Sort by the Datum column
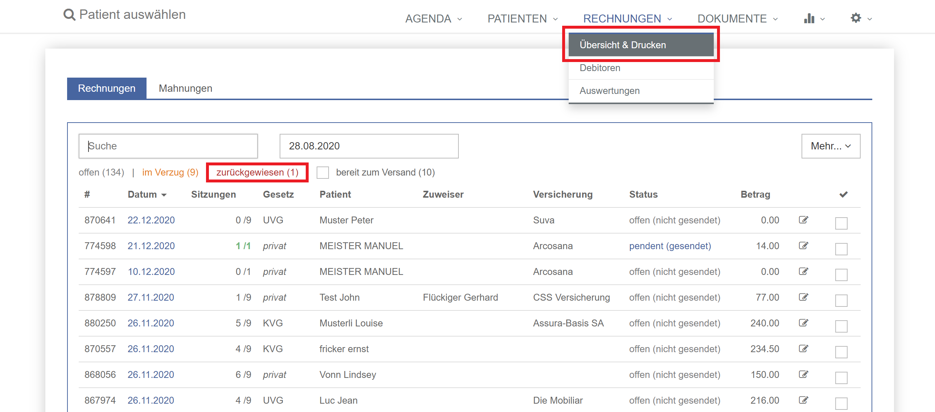The height and width of the screenshot is (412, 935). pyautogui.click(x=147, y=194)
